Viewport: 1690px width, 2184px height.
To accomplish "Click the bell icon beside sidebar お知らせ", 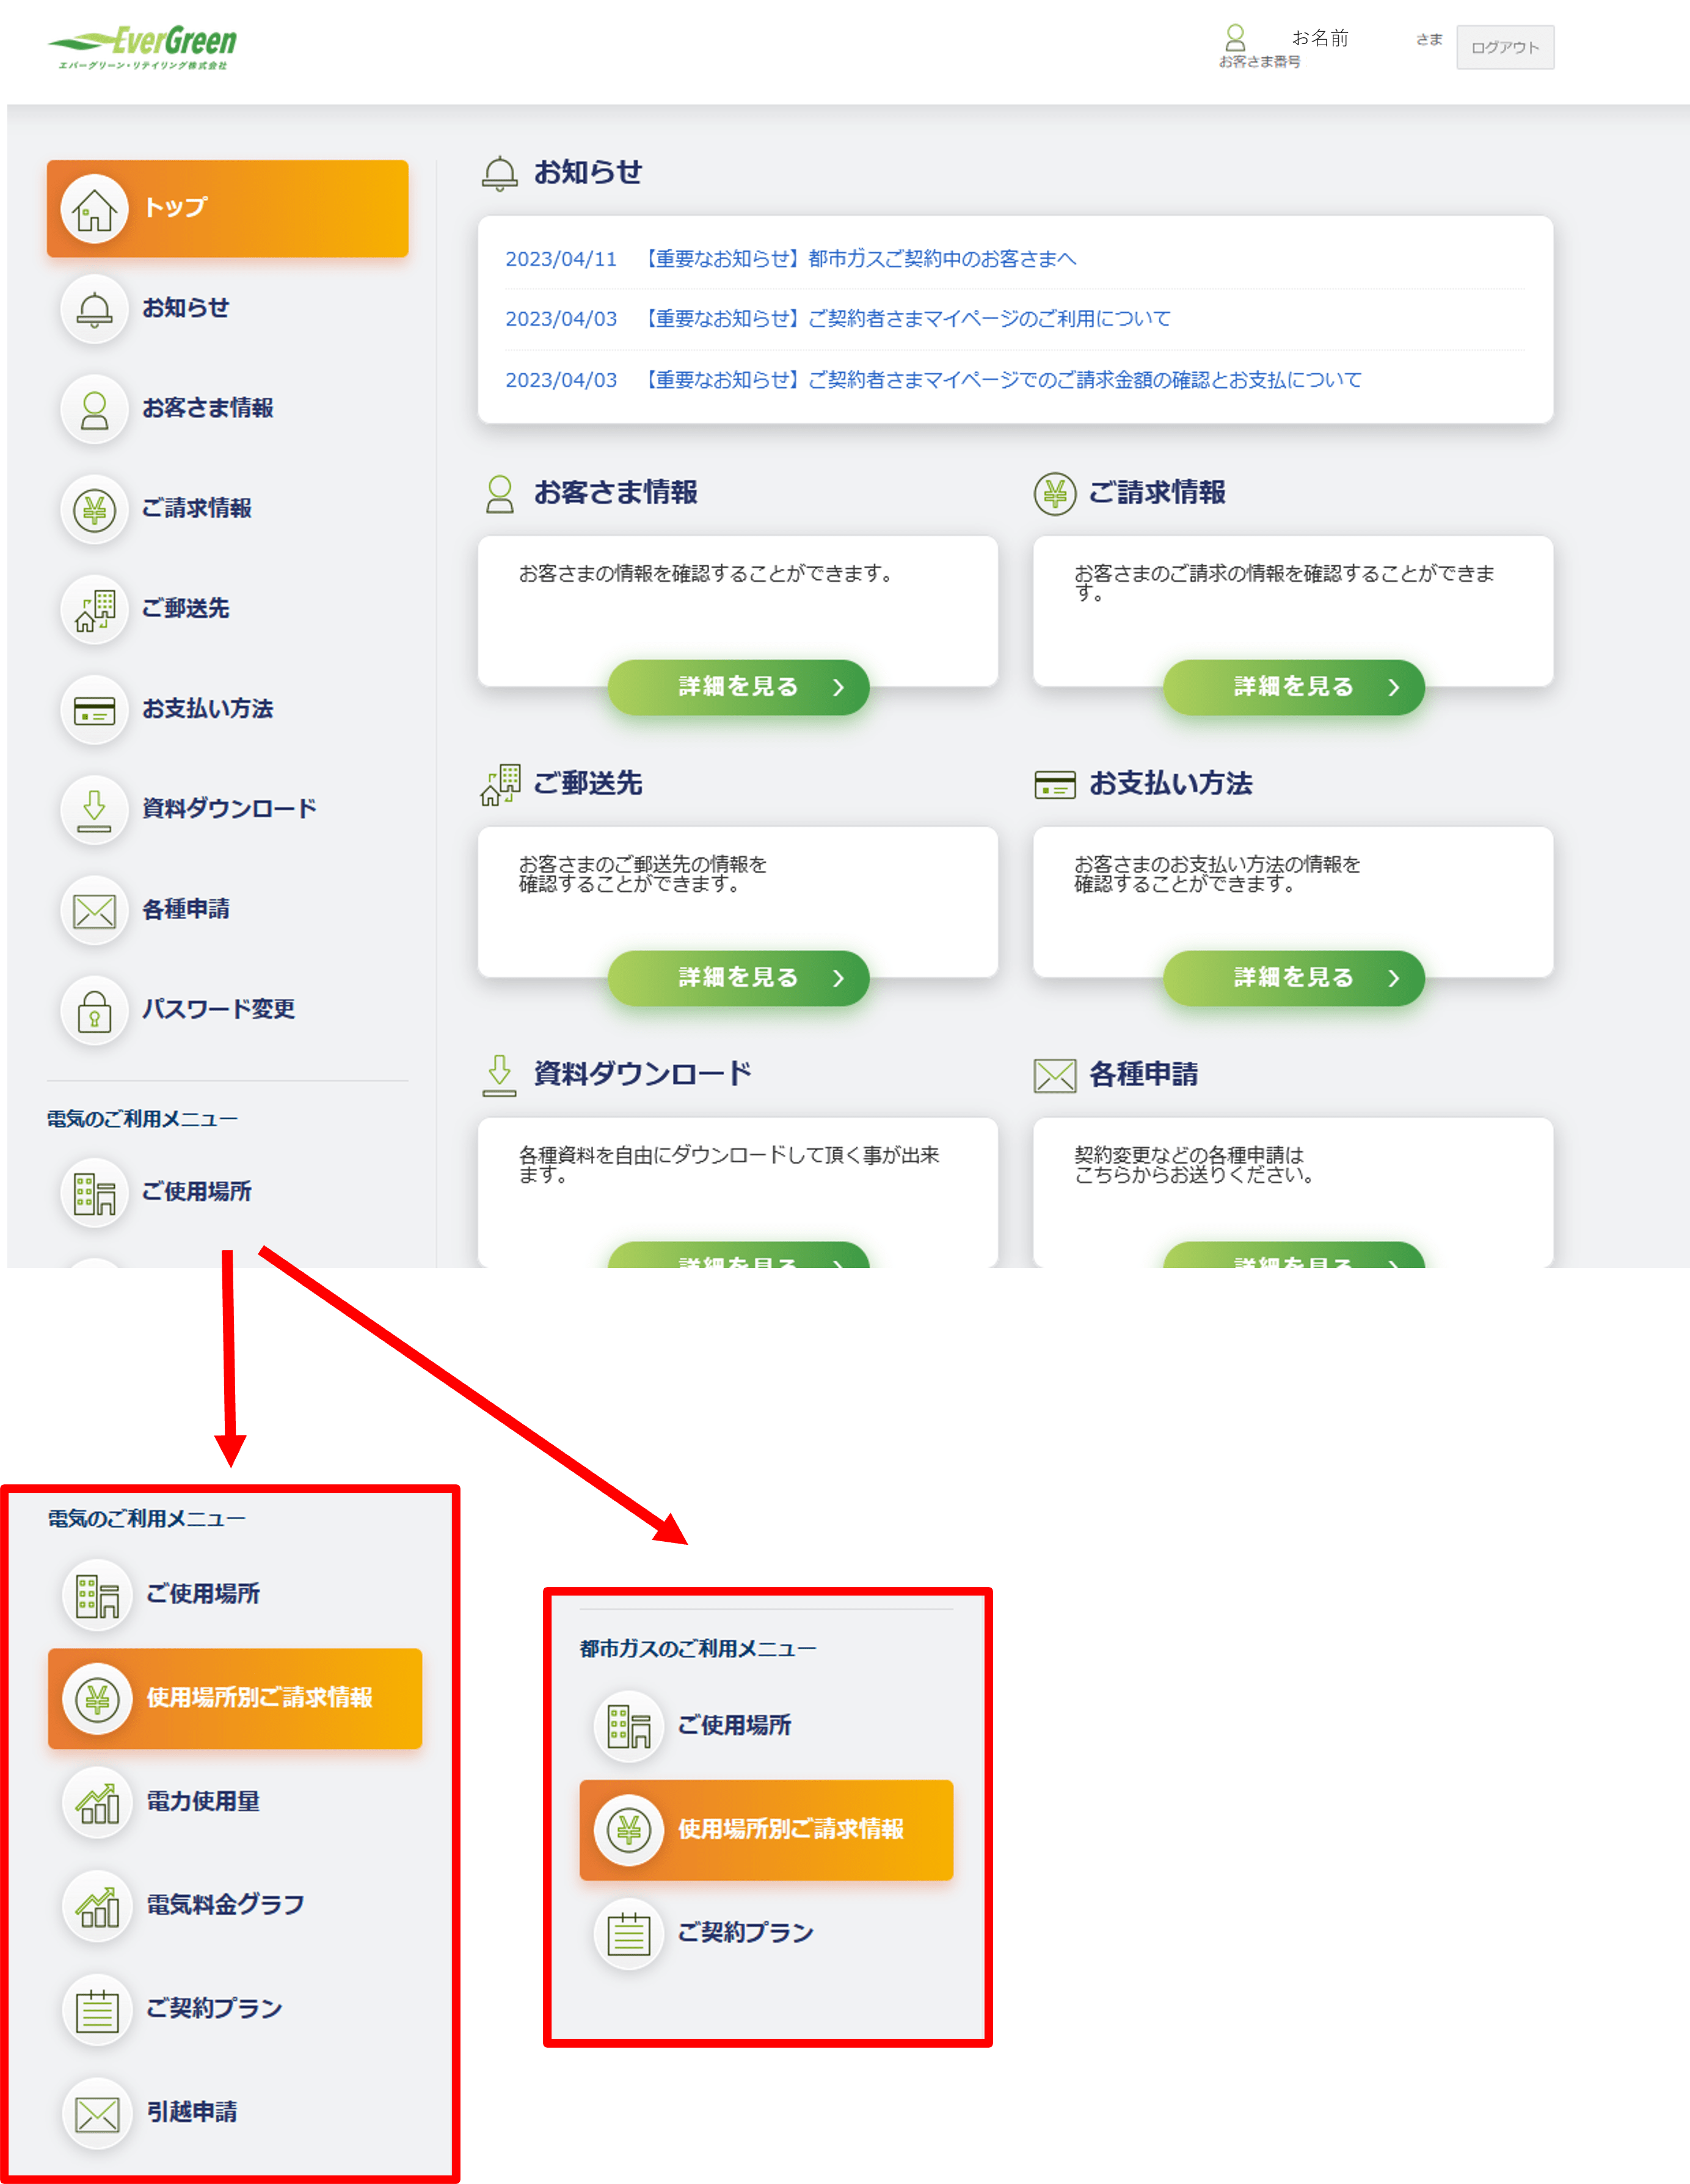I will [x=94, y=309].
